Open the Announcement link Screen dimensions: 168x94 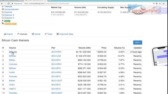(12, 9)
